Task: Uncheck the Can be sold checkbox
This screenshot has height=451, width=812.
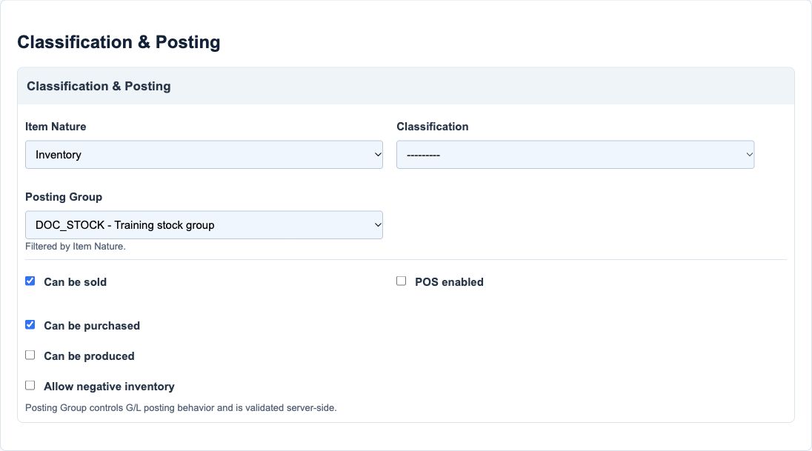Action: click(30, 281)
